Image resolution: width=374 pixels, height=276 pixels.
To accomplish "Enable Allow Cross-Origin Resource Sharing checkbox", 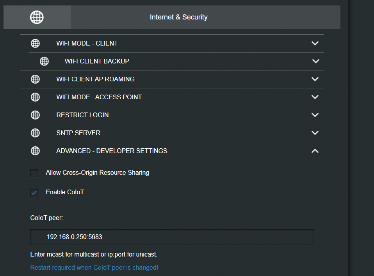I will [x=34, y=173].
